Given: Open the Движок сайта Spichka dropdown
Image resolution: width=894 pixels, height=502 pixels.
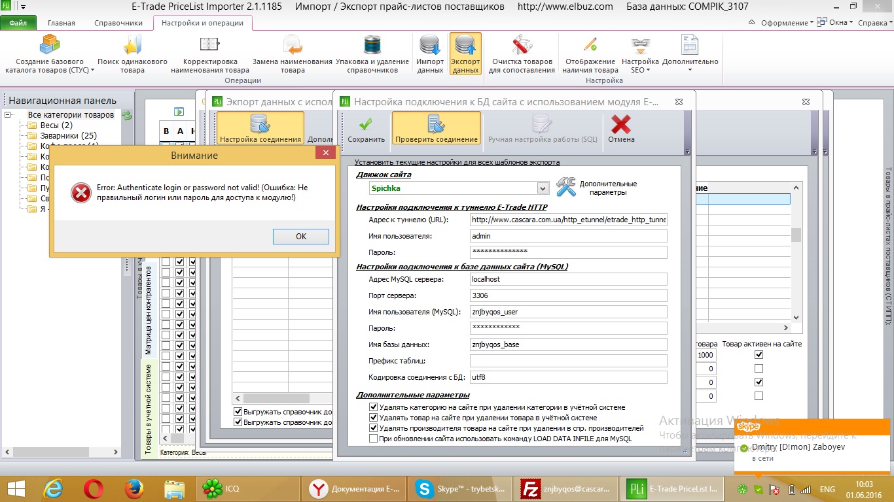Looking at the screenshot, I should click(543, 188).
